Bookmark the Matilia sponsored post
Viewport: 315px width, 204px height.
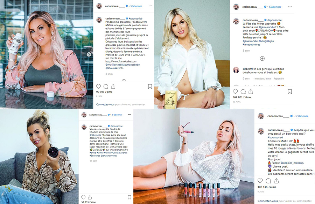pos(150,86)
